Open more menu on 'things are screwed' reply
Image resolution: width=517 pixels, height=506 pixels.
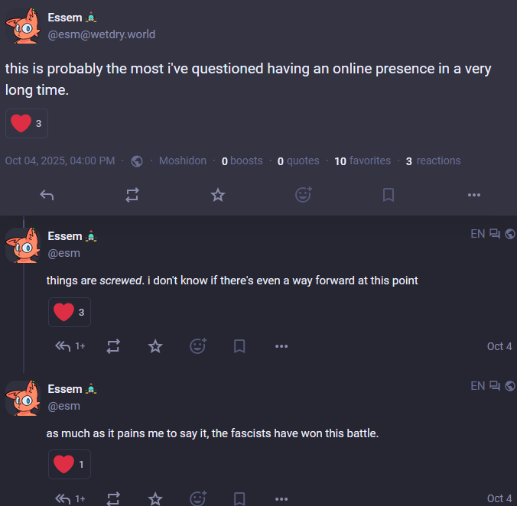click(x=281, y=346)
